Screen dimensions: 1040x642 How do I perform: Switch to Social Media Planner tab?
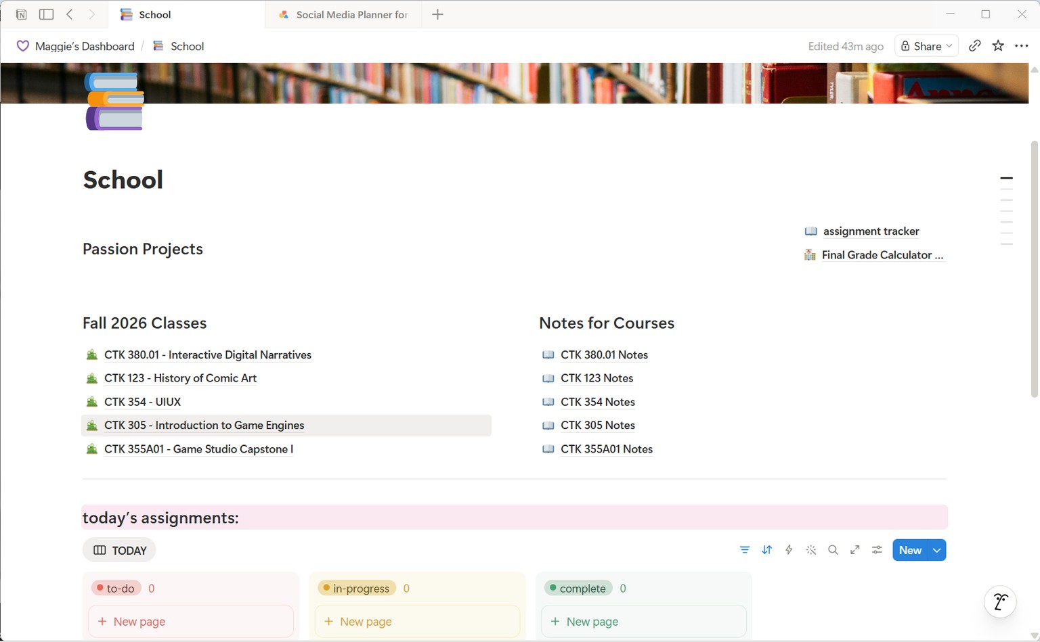pos(343,14)
